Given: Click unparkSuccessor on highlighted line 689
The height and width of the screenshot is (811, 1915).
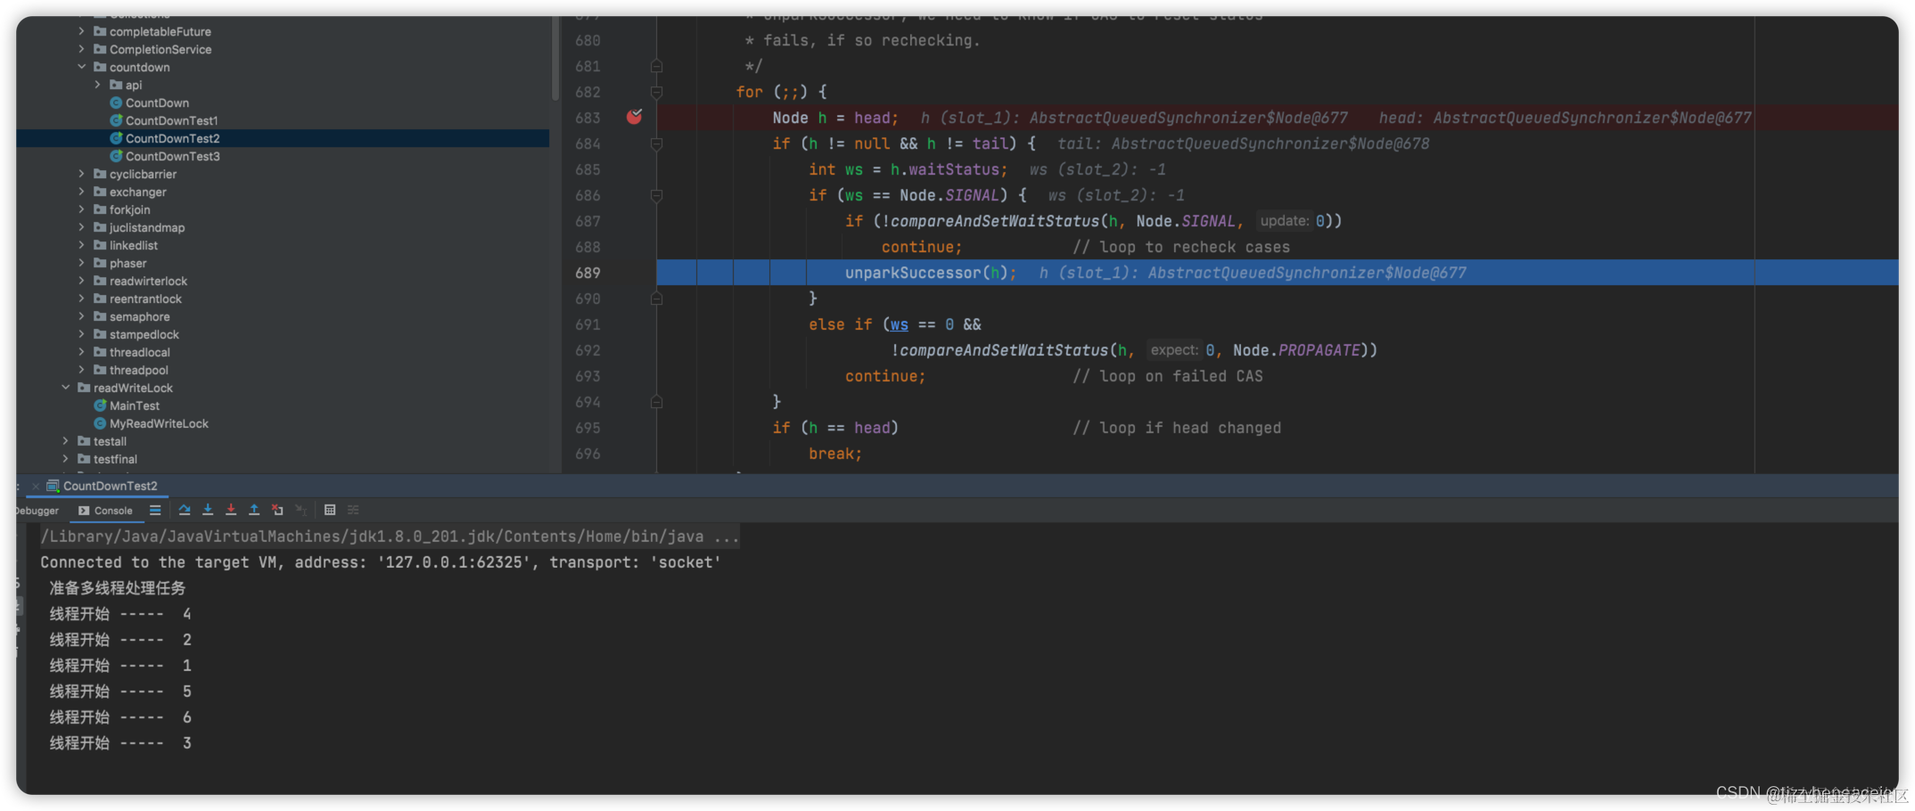Looking at the screenshot, I should [913, 273].
